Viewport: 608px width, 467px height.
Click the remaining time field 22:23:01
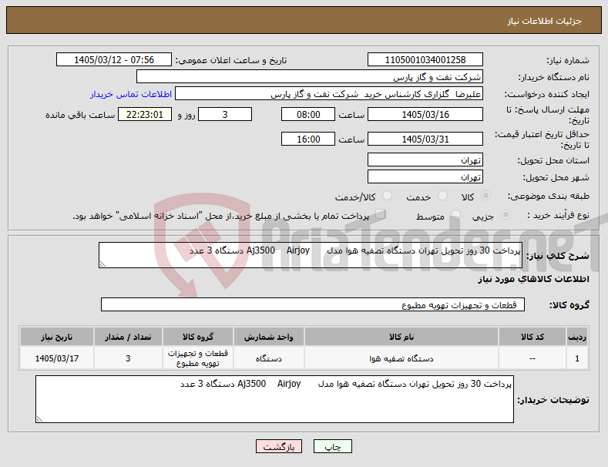(145, 114)
